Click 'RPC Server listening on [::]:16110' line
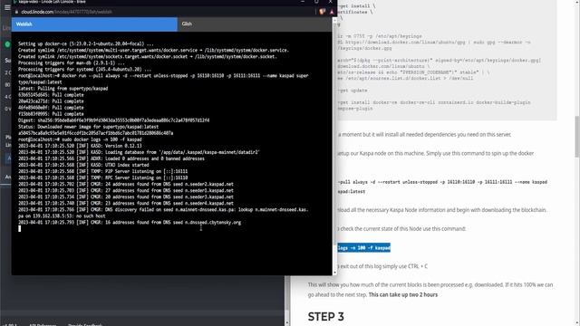 click(x=102, y=177)
